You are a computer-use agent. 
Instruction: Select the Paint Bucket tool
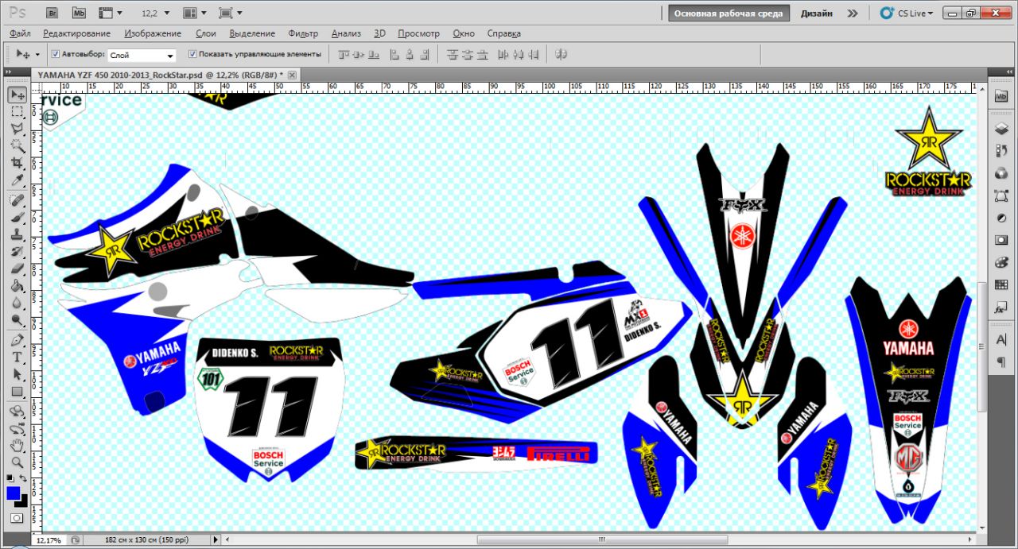(x=17, y=286)
